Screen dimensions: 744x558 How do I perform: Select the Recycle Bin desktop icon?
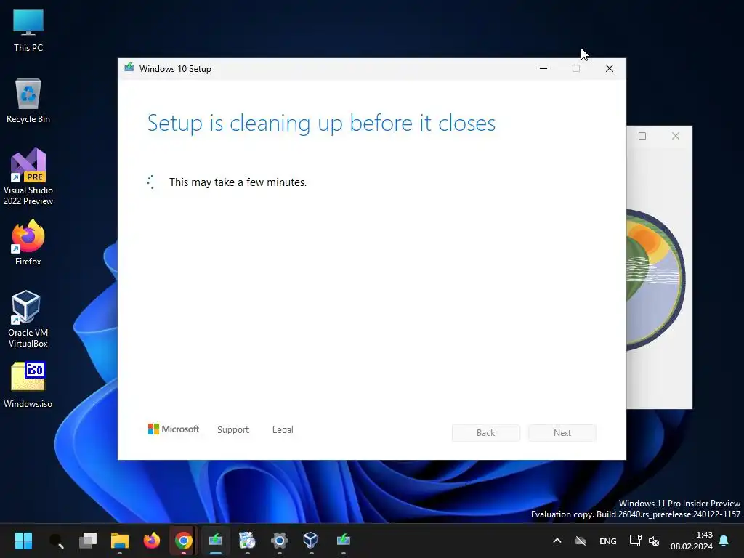28,101
